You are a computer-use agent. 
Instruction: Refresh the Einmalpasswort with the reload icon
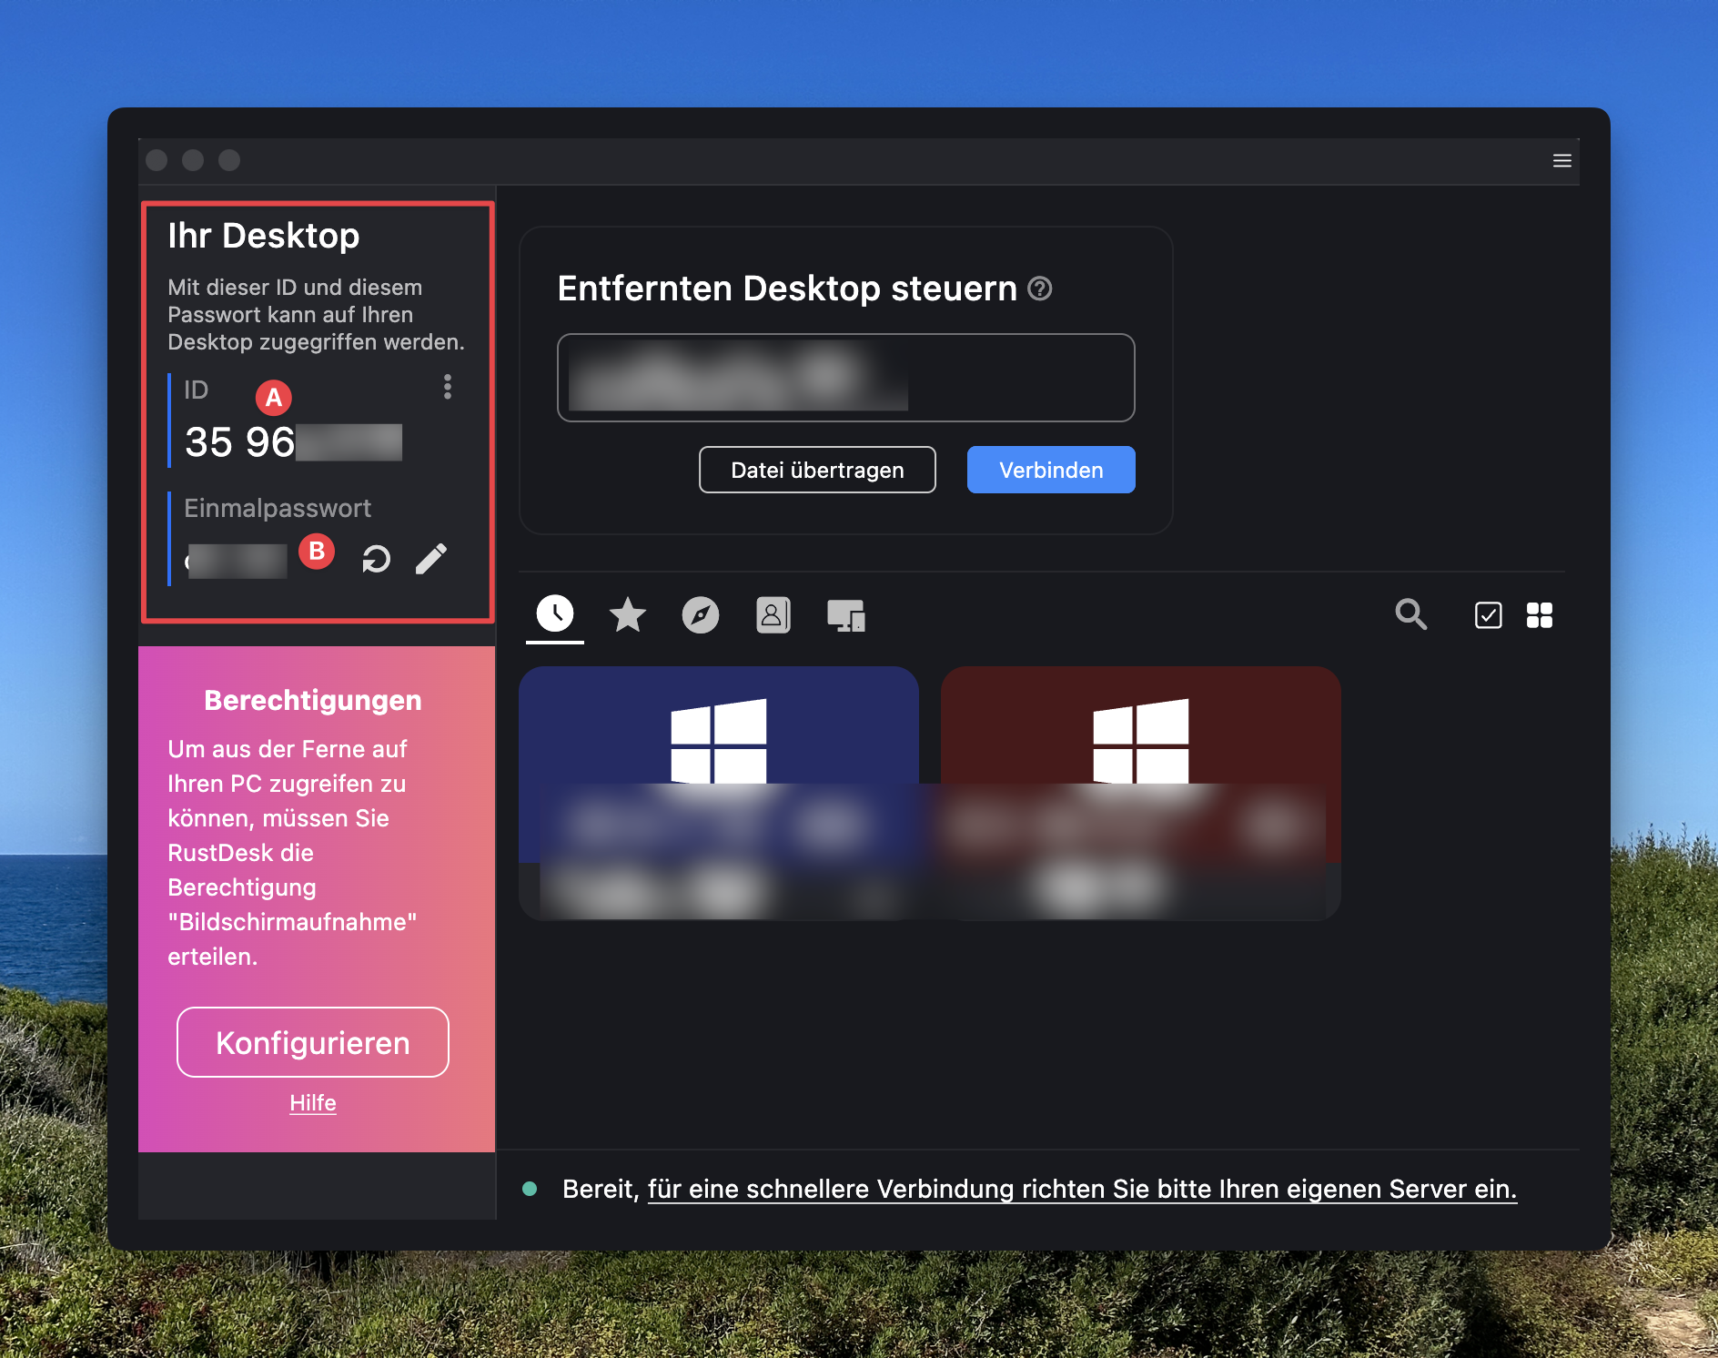coord(375,559)
